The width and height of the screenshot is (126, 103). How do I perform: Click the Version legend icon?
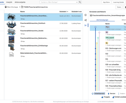click(109, 94)
